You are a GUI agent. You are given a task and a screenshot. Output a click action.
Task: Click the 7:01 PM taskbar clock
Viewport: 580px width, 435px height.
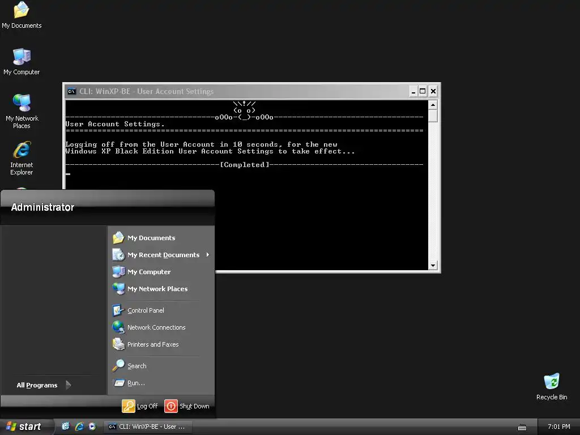558,427
